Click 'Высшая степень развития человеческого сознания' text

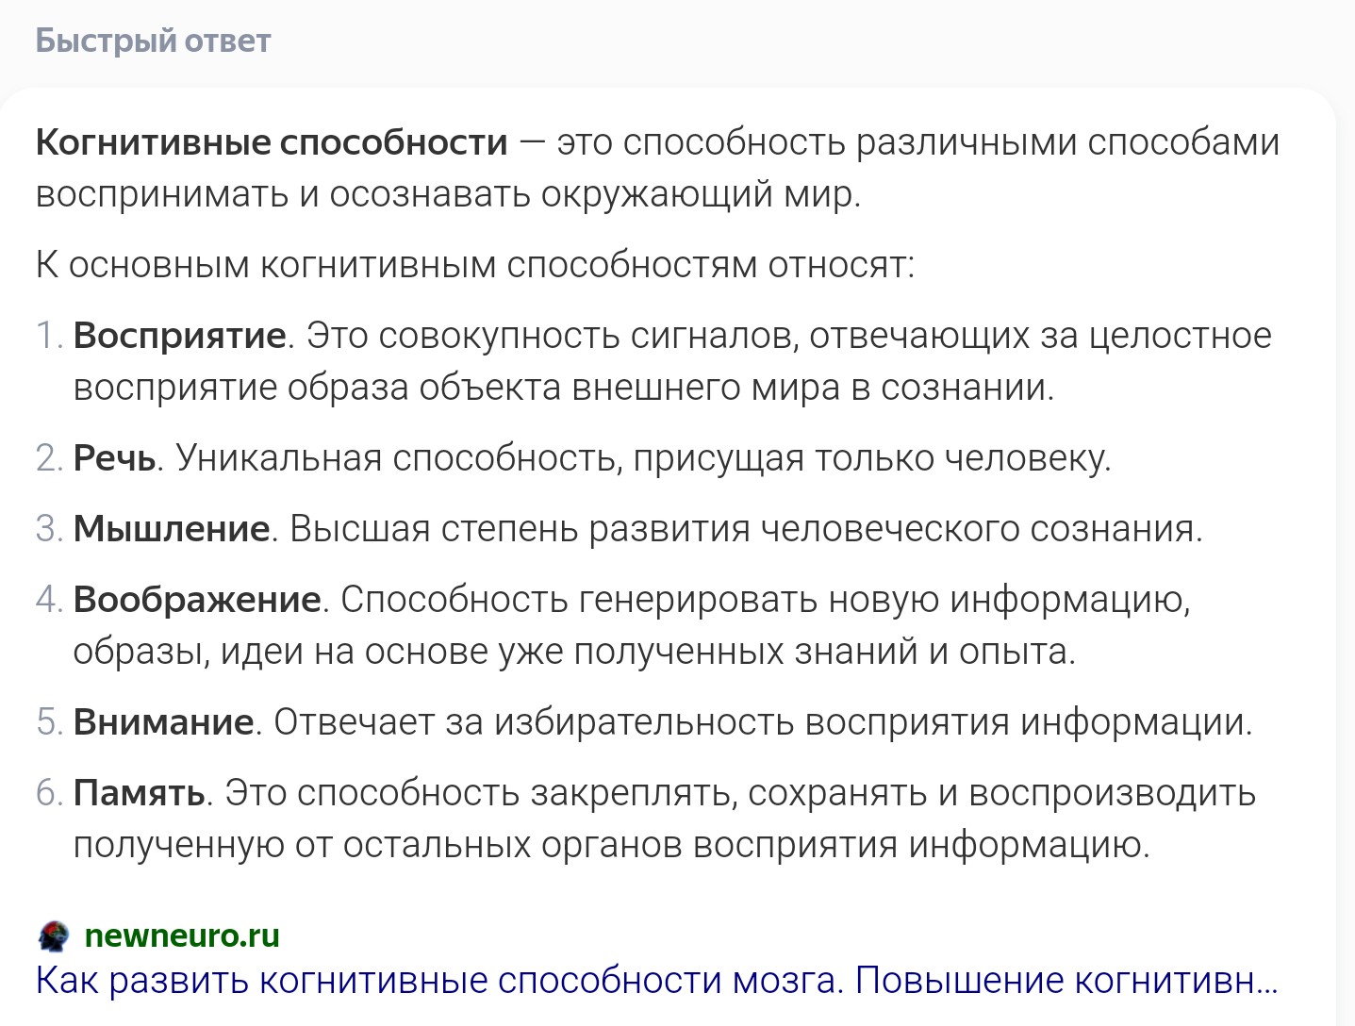tap(746, 529)
